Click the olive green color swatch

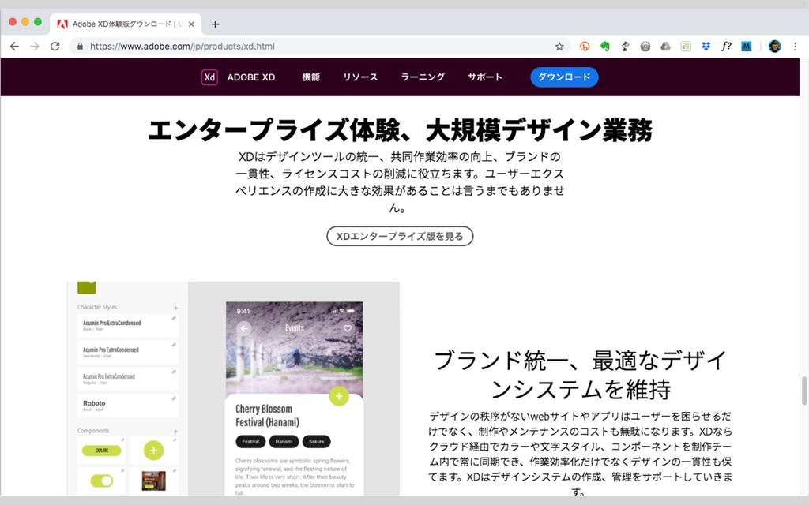pos(87,287)
